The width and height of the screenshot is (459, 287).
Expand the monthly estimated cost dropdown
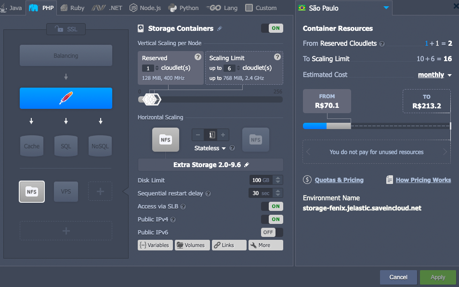[435, 75]
